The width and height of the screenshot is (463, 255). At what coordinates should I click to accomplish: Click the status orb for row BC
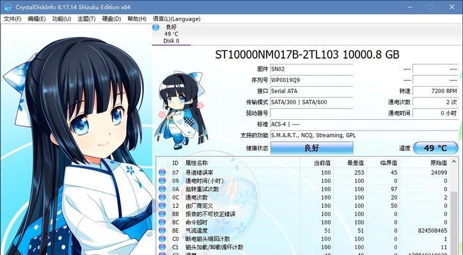(162, 222)
